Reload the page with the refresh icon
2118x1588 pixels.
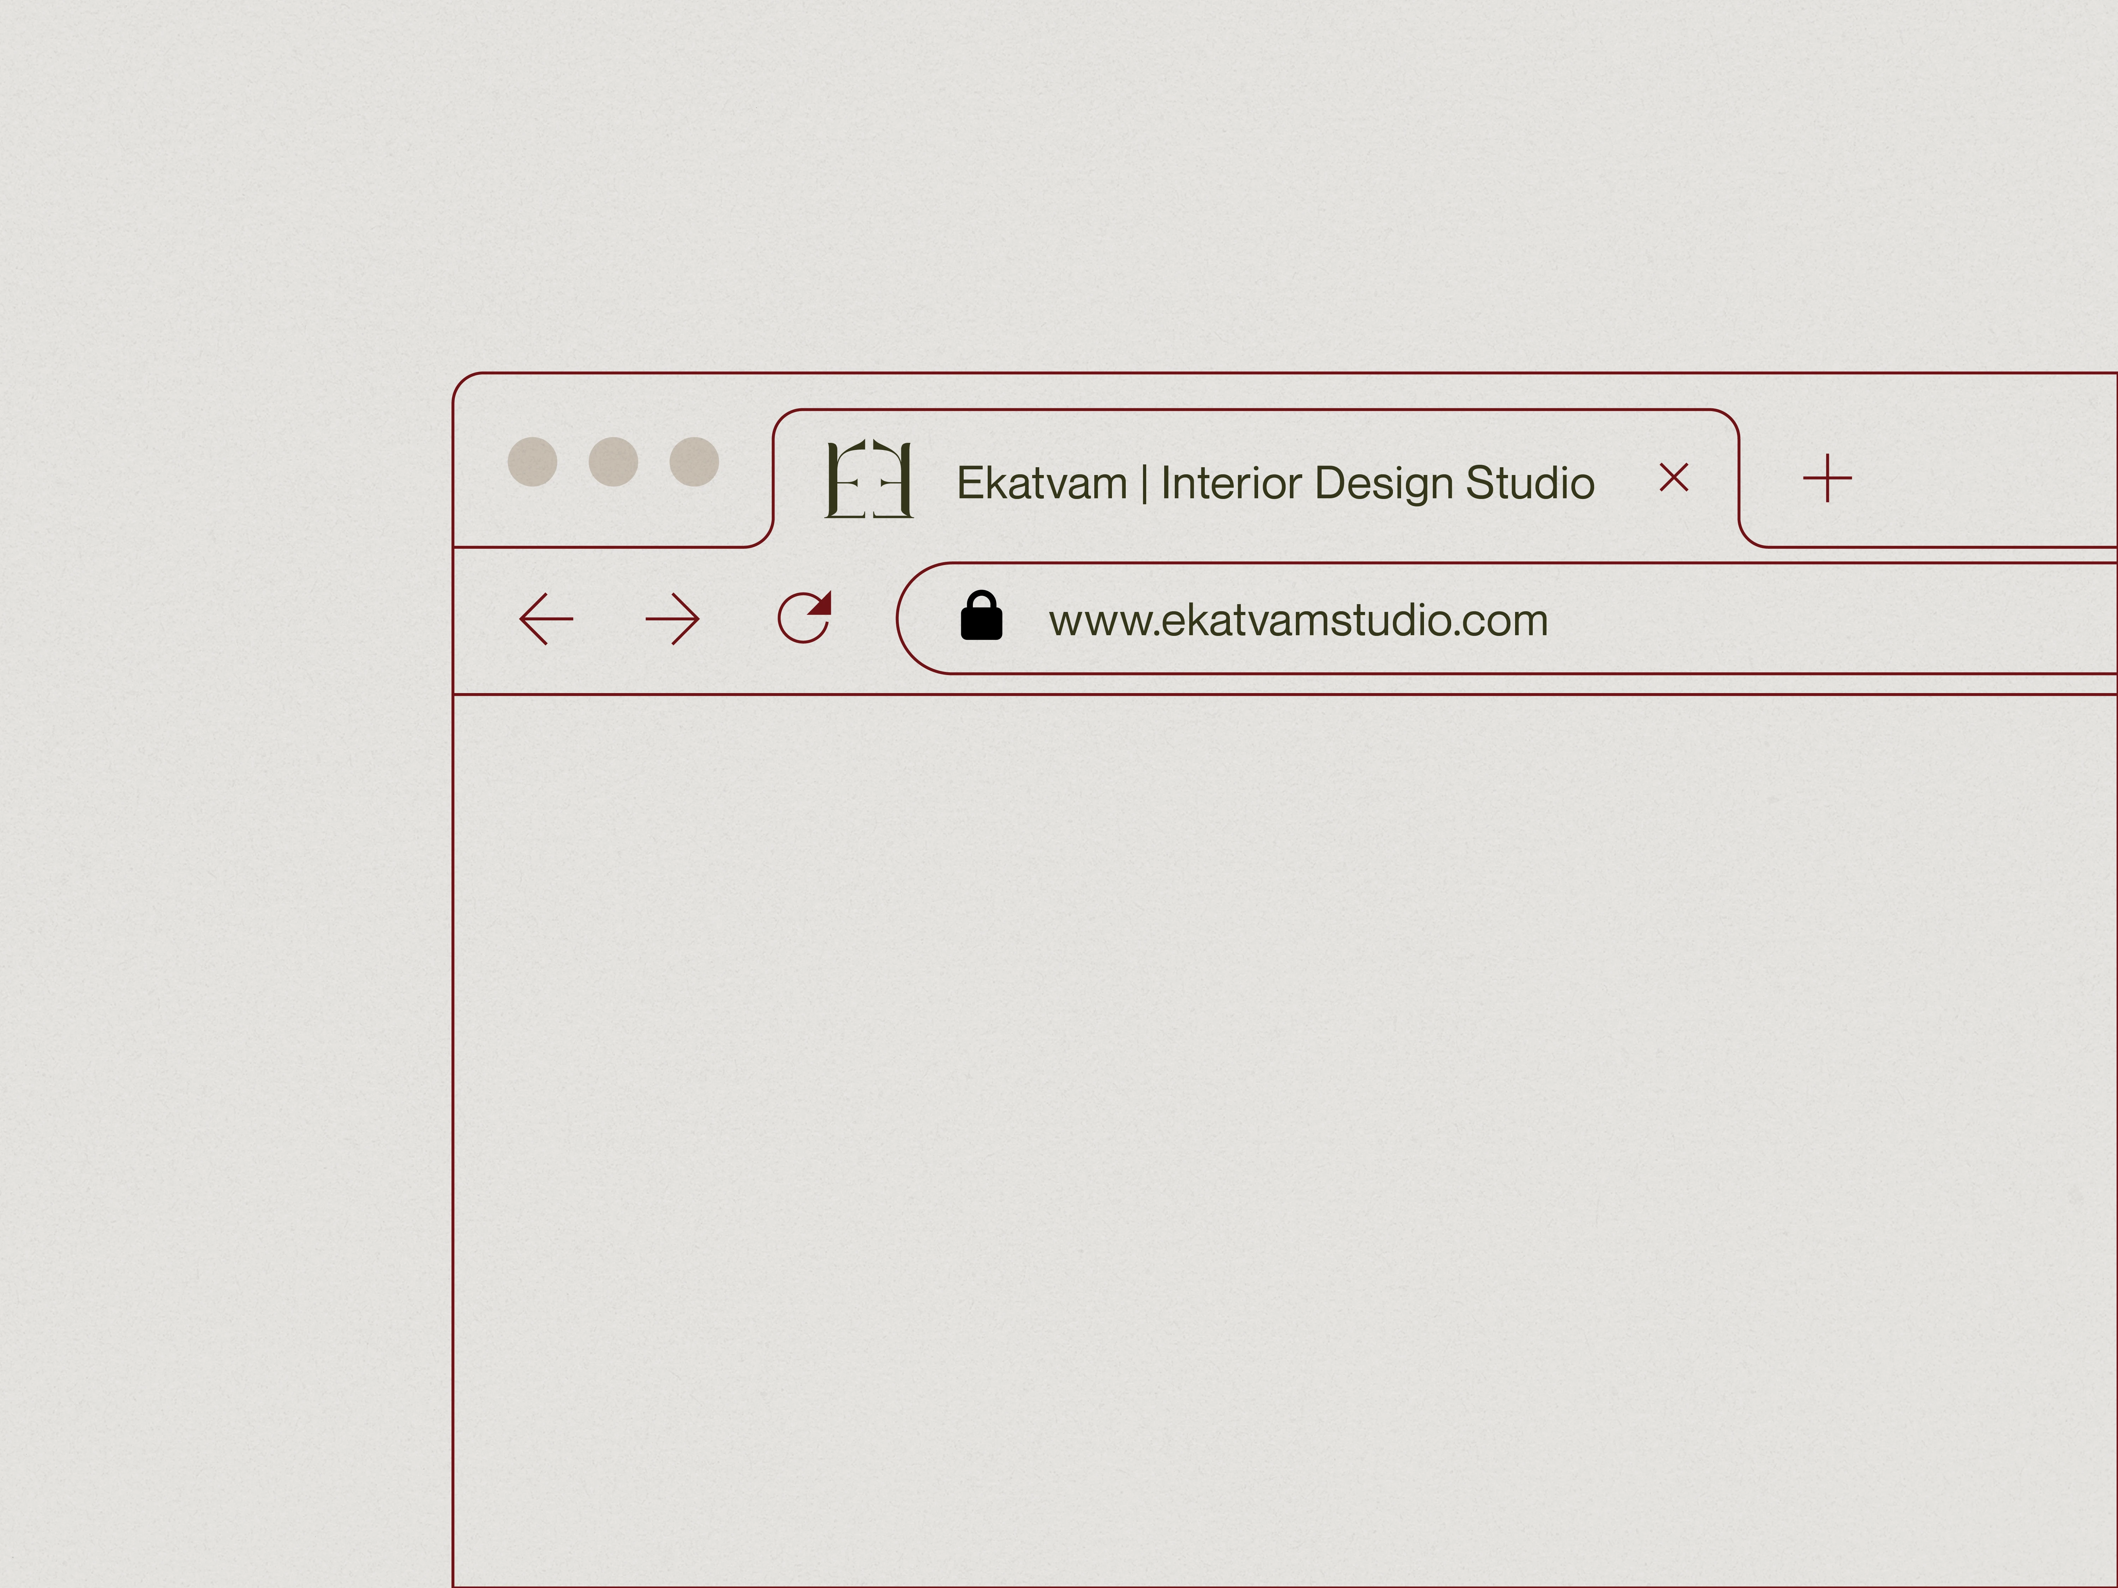pos(804,618)
